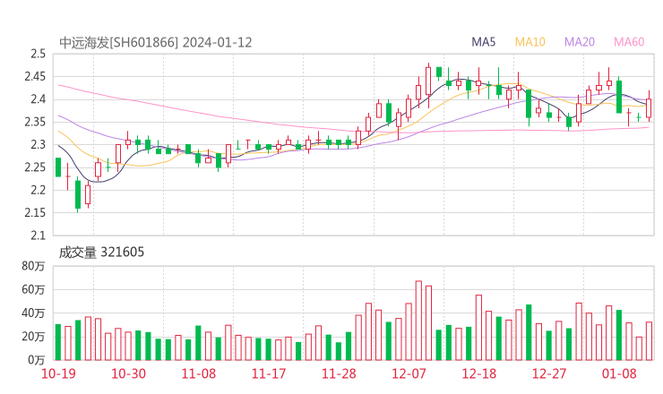Click the 2.15 price axis label
This screenshot has width=663, height=394.
click(35, 212)
